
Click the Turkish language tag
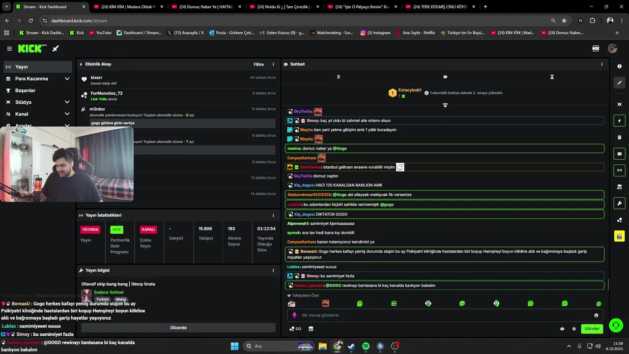coord(102,299)
